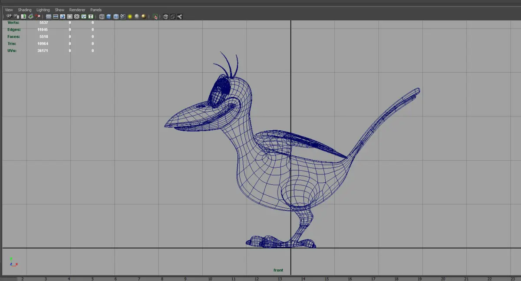Viewport: 521px width, 281px height.
Task: Toggle the X-ray cube icon
Action: point(166,16)
